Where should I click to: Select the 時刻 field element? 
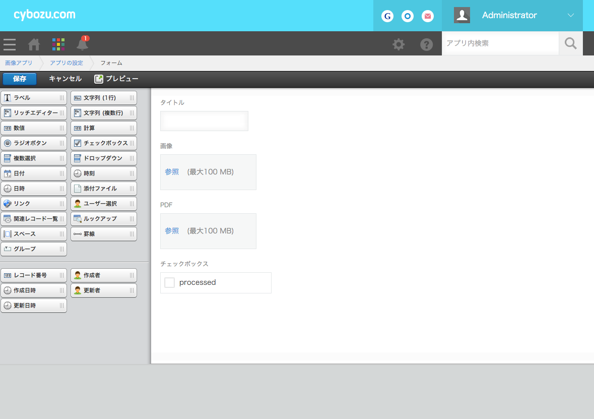104,173
